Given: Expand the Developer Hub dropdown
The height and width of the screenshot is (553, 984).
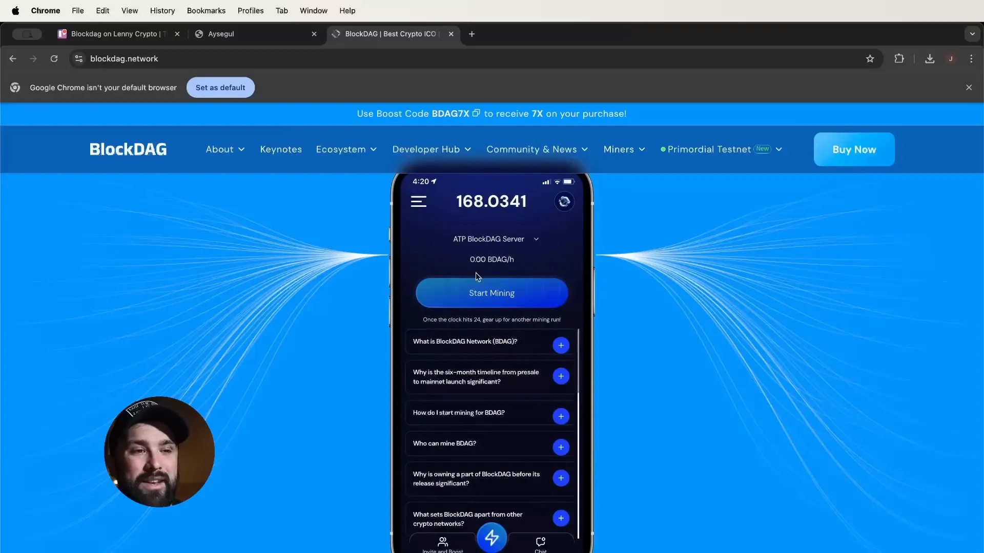Looking at the screenshot, I should pyautogui.click(x=432, y=150).
